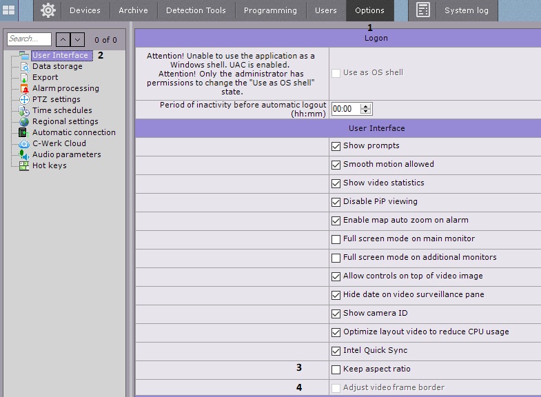The width and height of the screenshot is (541, 397).
Task: Select Time schedules in settings tree
Action: (x=62, y=110)
